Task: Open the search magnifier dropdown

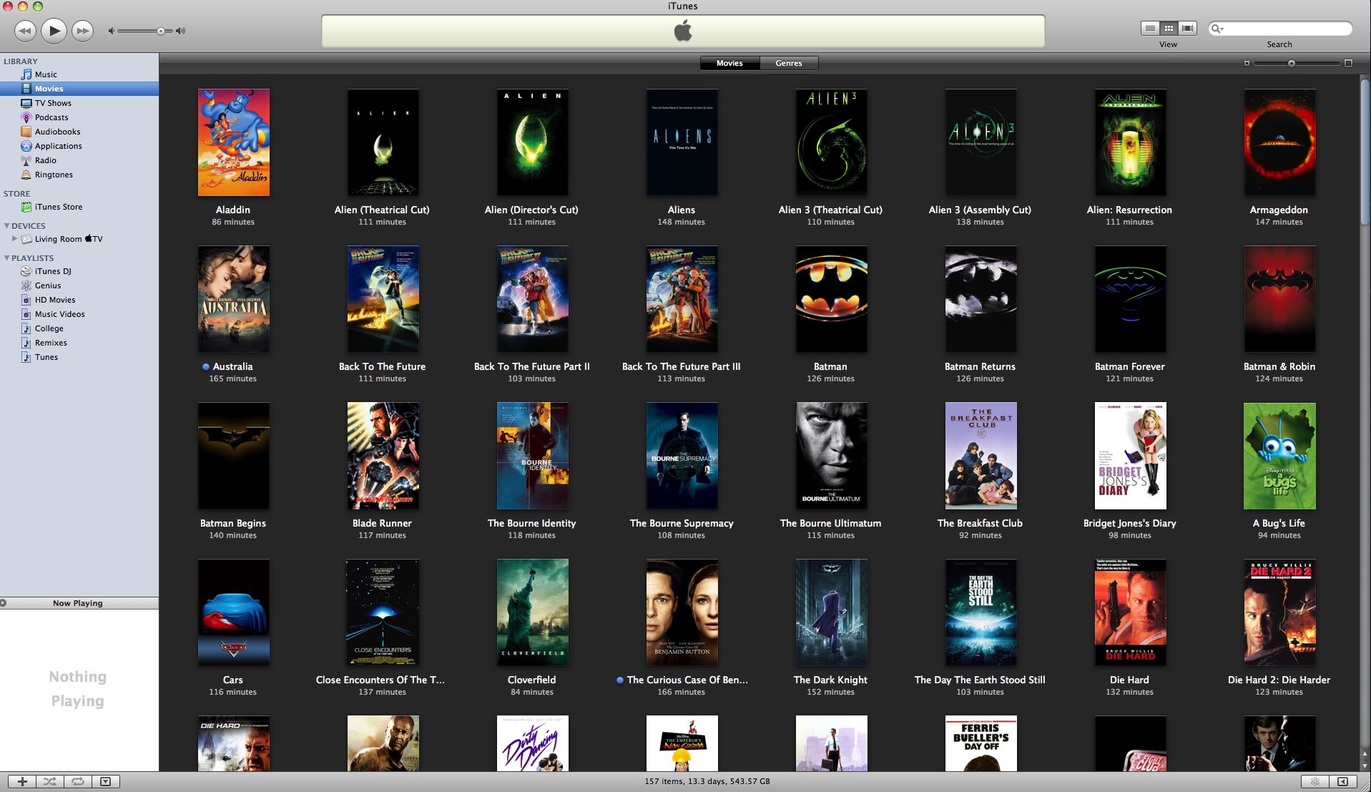Action: click(1217, 29)
